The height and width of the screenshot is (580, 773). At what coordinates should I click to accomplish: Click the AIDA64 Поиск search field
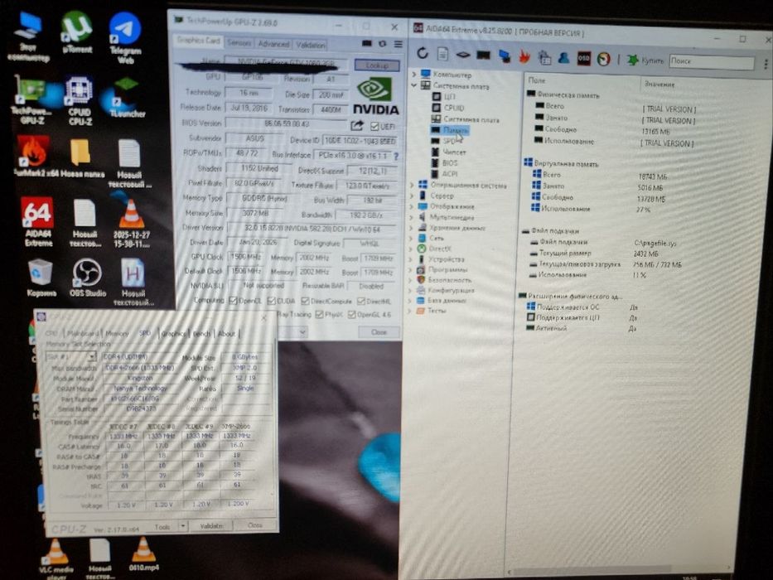[x=711, y=61]
